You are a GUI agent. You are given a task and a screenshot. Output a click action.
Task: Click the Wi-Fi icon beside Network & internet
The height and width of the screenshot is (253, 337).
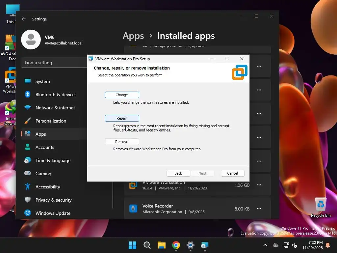click(x=28, y=107)
